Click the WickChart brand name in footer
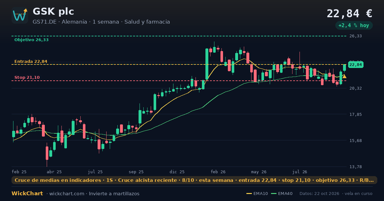 (27, 193)
